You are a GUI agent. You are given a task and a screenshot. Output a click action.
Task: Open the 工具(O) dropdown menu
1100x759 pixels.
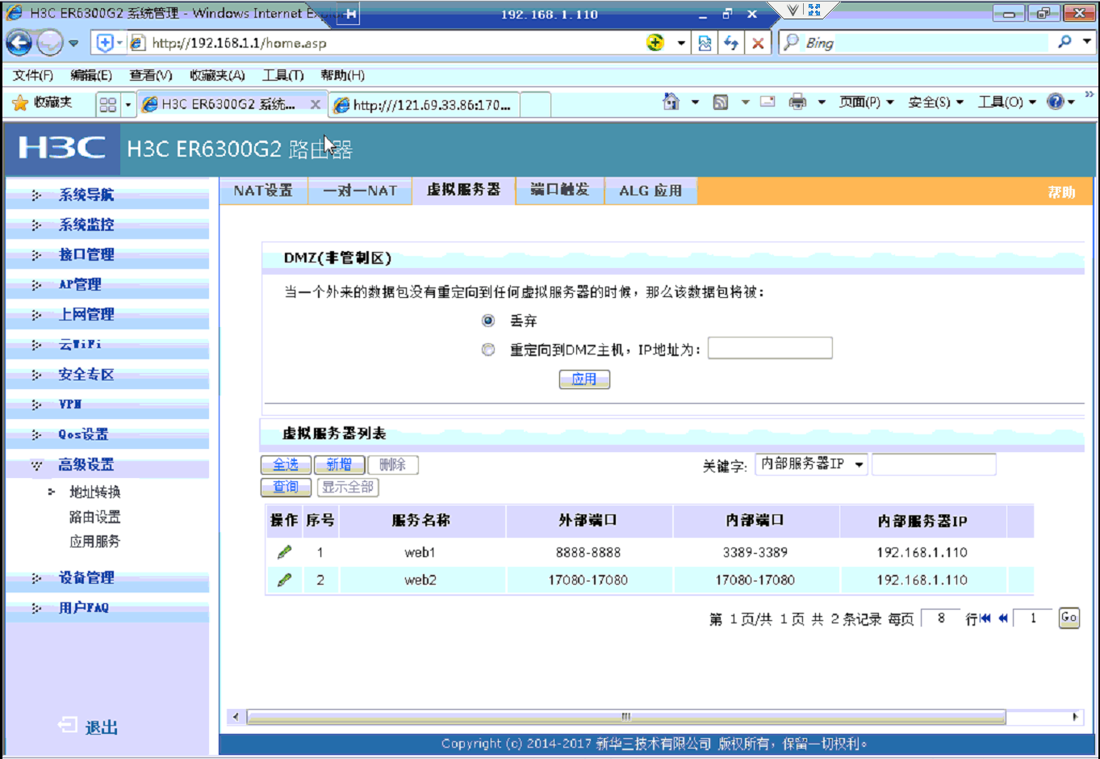point(1007,102)
